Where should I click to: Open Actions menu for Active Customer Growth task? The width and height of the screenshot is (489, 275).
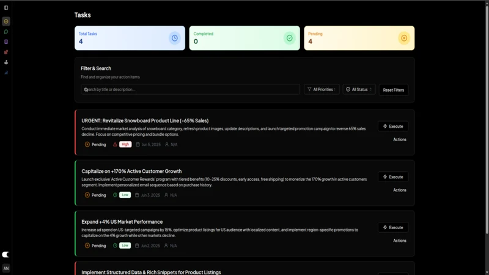400,190
